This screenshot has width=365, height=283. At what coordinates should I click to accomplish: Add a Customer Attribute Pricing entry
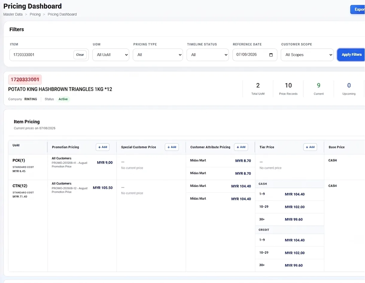coord(241,147)
